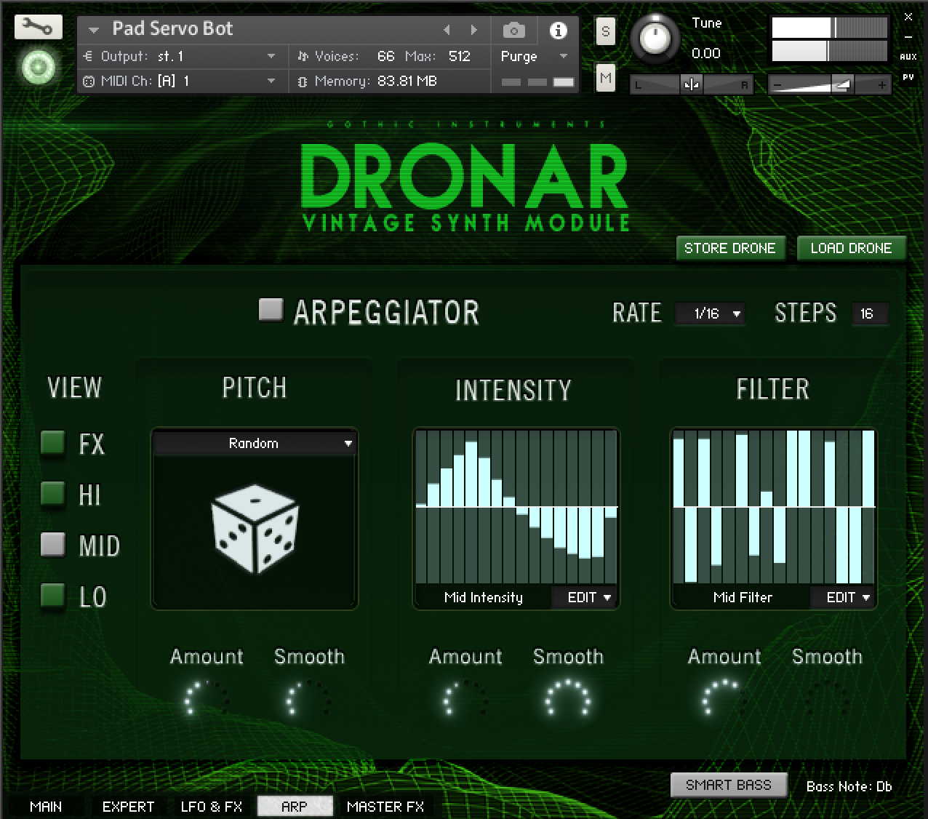Click the Mid Intensity label
928x819 pixels.
click(483, 597)
